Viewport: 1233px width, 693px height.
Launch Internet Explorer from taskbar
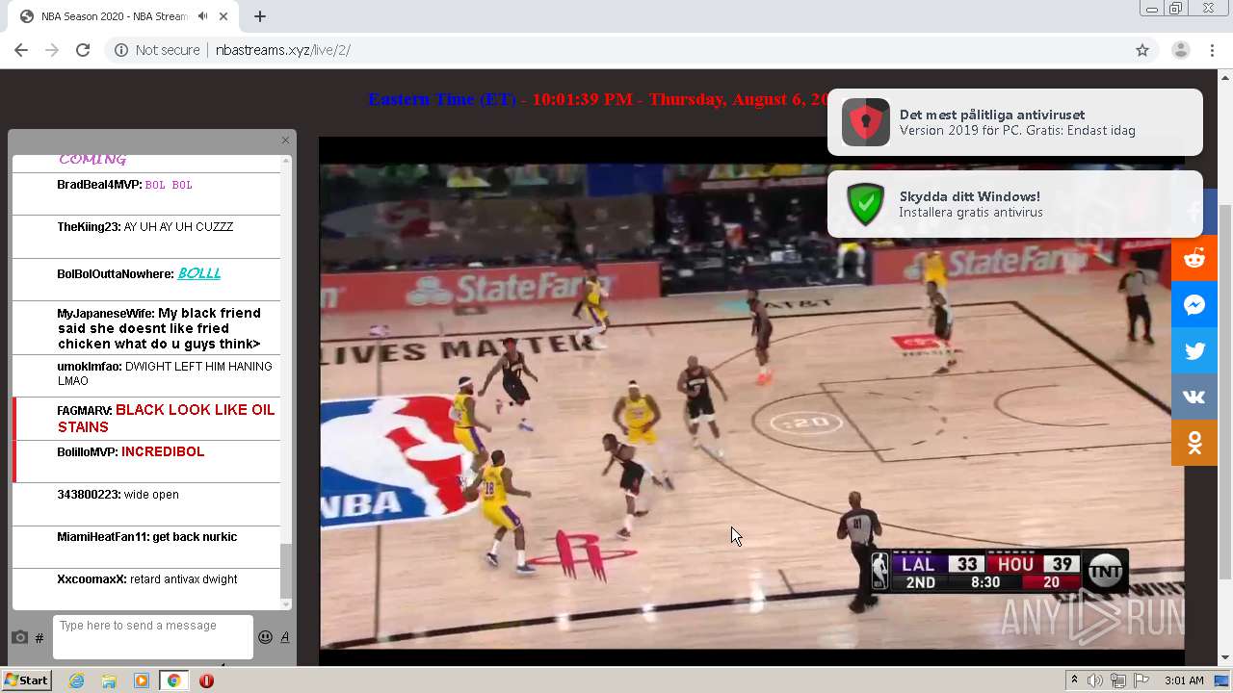[x=77, y=680]
